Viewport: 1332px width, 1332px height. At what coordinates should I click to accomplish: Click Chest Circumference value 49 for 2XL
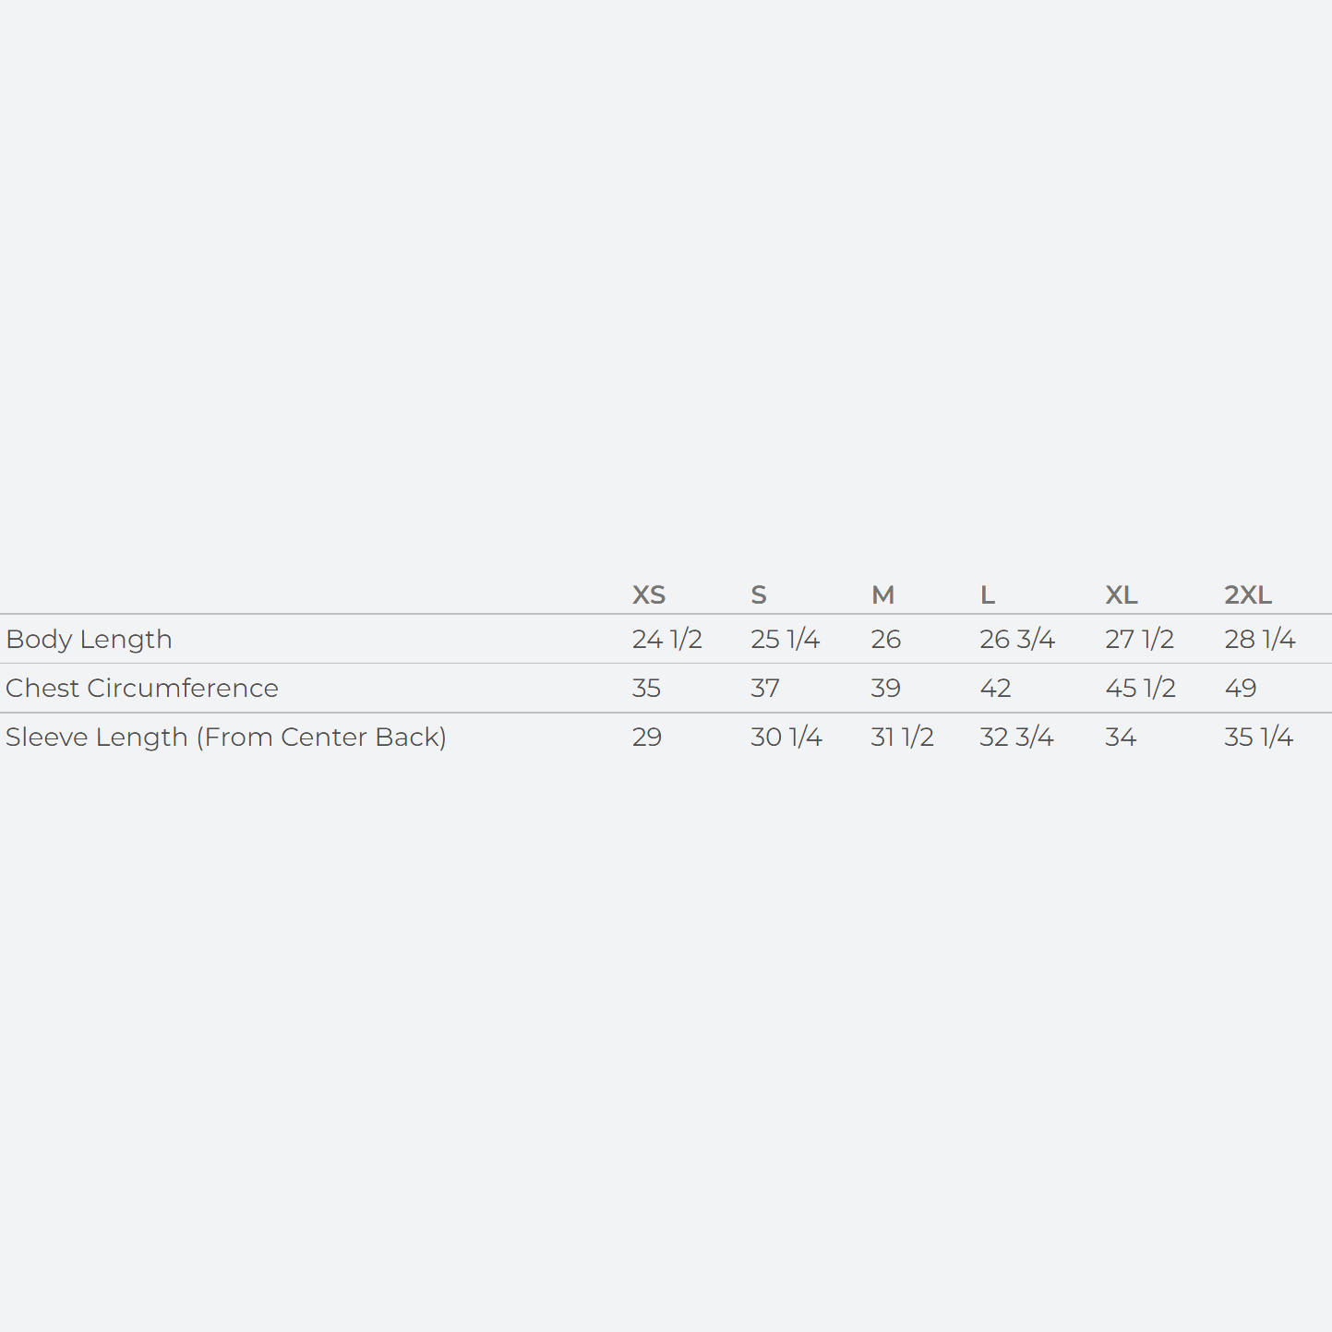pyautogui.click(x=1241, y=688)
